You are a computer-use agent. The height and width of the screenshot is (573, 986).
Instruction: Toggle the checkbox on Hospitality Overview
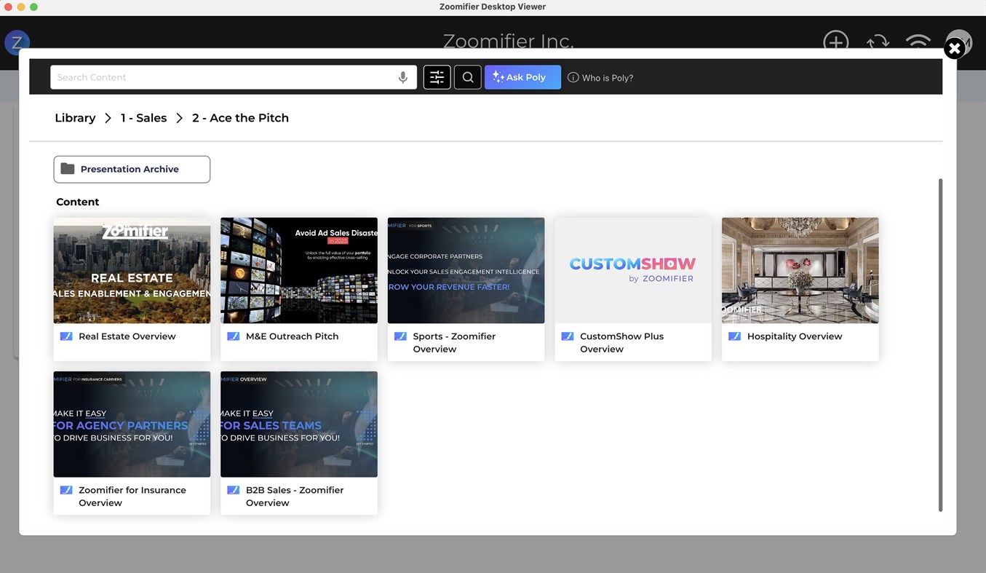[734, 336]
